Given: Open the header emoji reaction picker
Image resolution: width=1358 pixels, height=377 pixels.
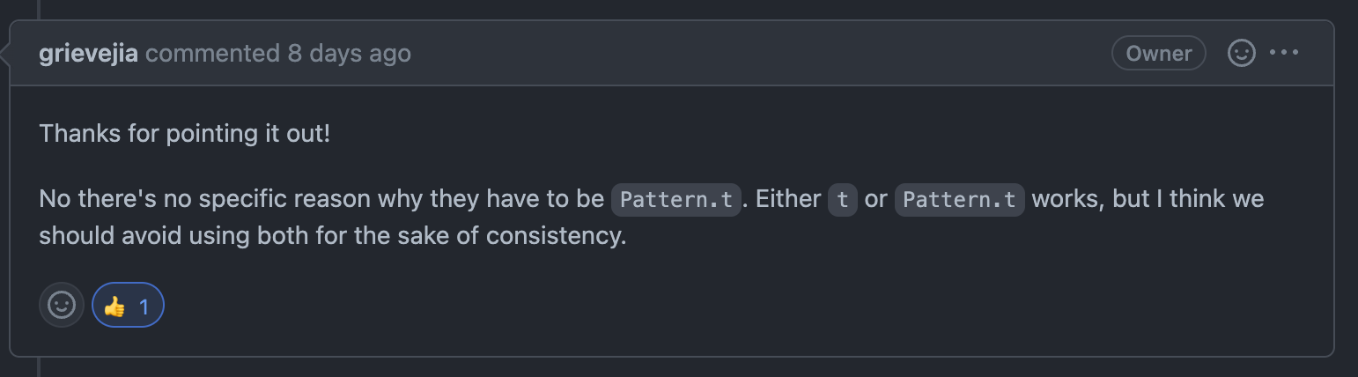Looking at the screenshot, I should coord(1241,53).
